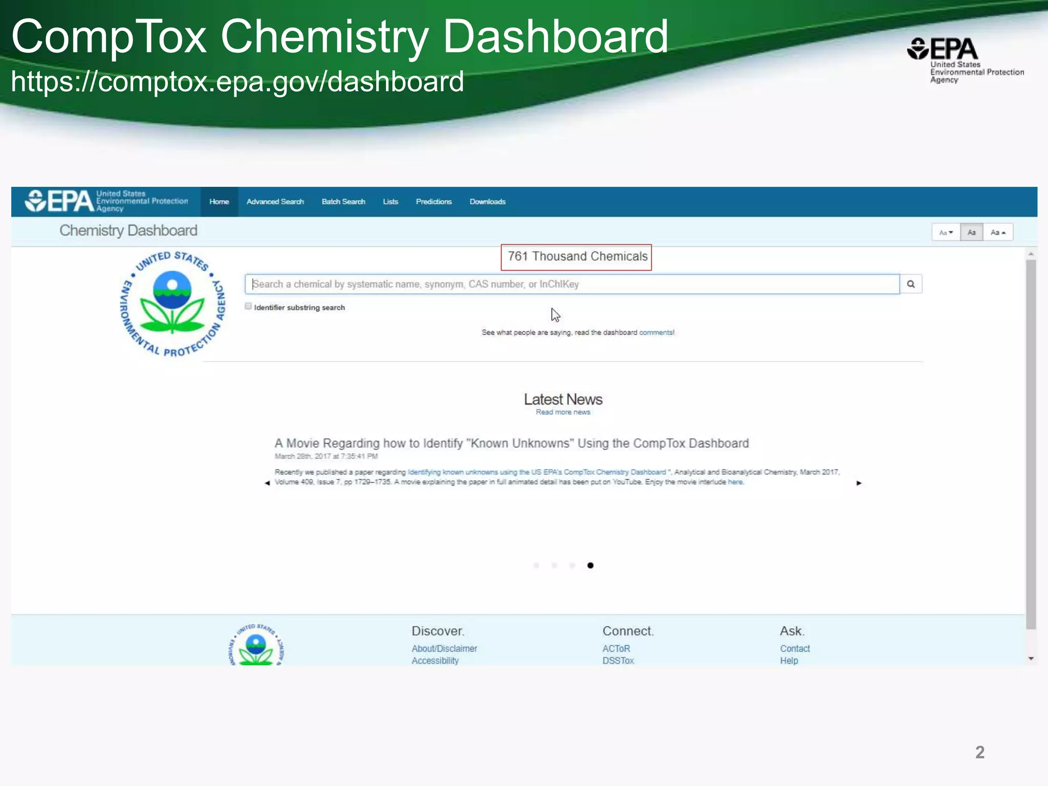The width and height of the screenshot is (1048, 786).
Task: Open the movie interlude 'here' link
Action: pyautogui.click(x=735, y=482)
